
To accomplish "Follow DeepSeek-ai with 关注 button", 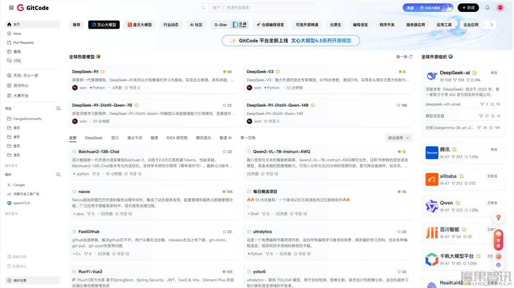I will [x=494, y=73].
